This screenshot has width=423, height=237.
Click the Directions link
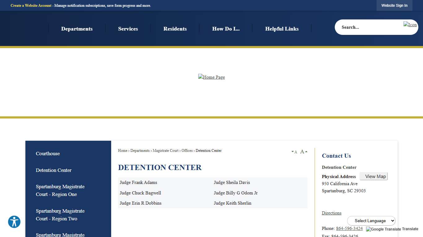331,213
